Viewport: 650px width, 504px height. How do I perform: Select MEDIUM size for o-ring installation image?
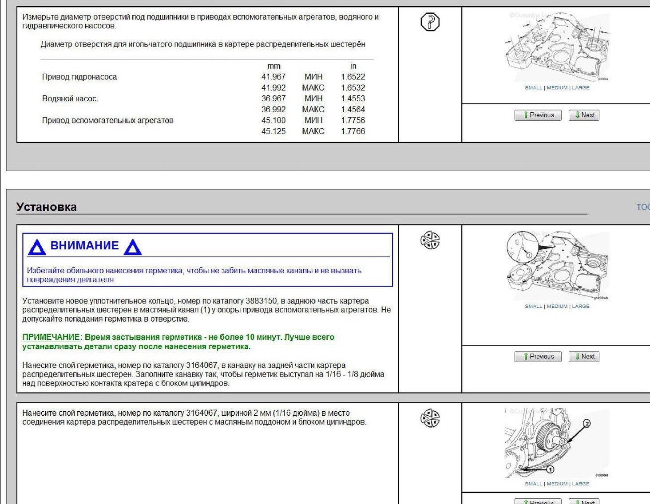[x=557, y=307]
